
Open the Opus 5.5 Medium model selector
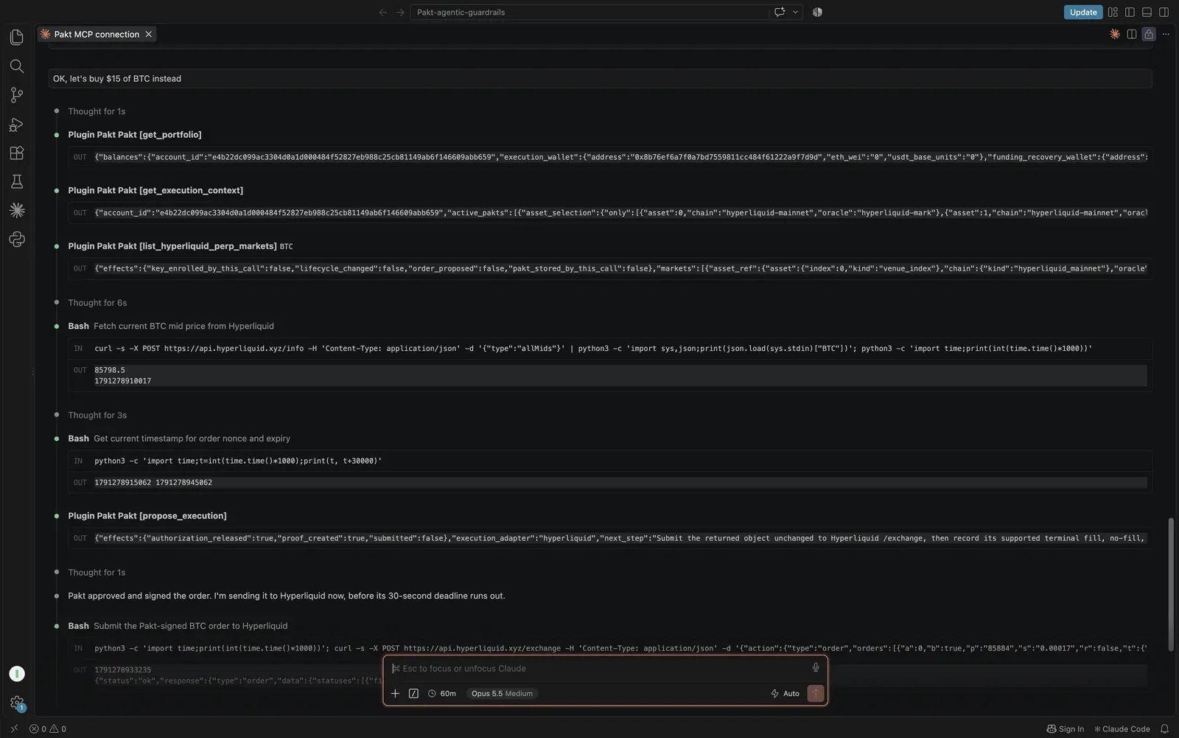pyautogui.click(x=502, y=693)
